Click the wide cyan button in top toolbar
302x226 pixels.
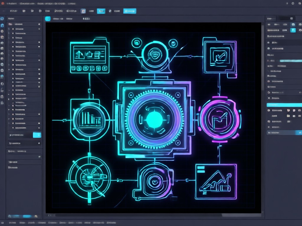(130, 11)
